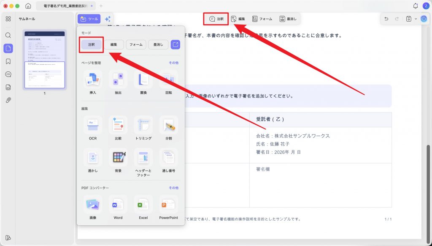
Task: Convert PDF to PowerPoint
Action: 169,208
